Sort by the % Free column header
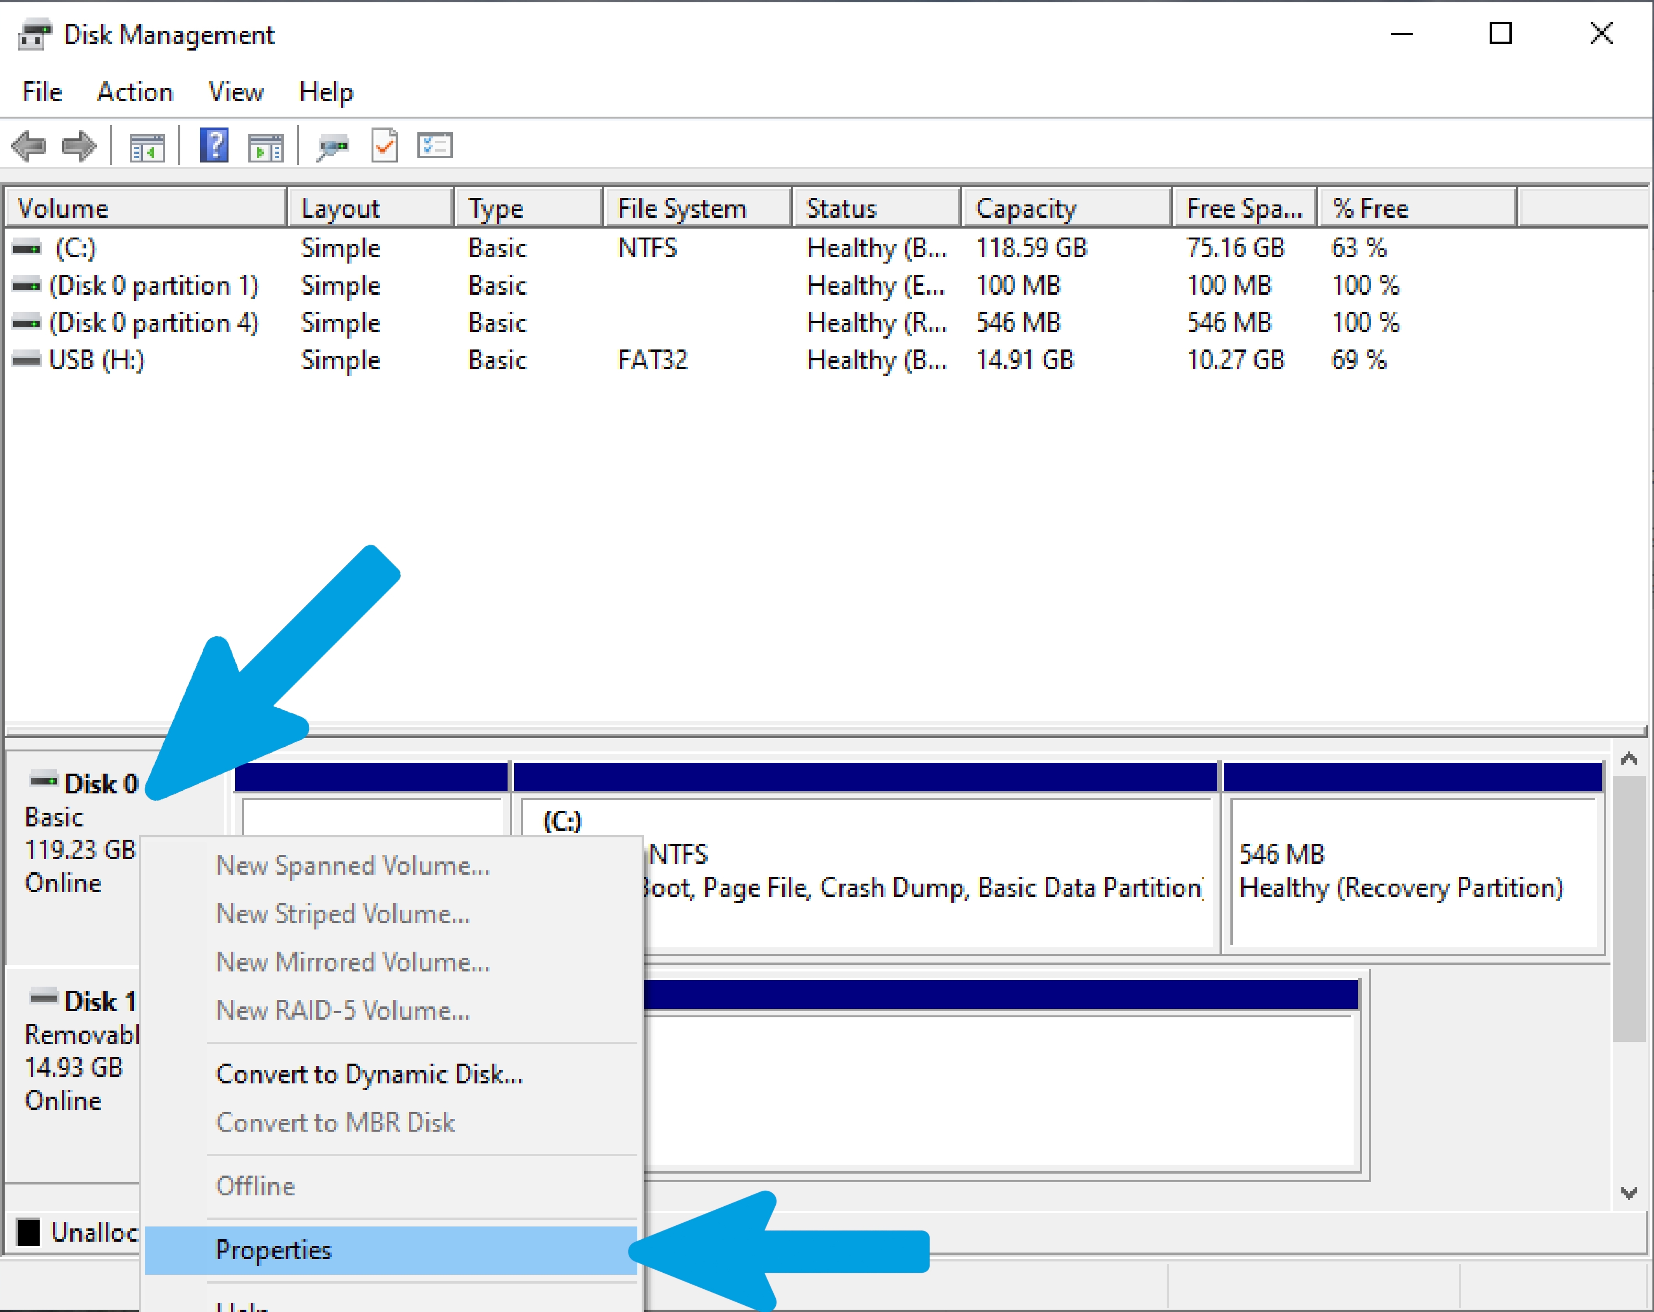 [x=1418, y=208]
